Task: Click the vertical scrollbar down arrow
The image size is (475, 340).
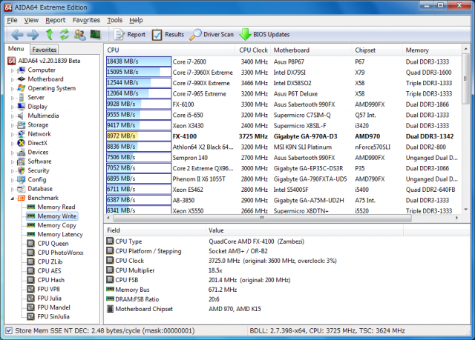Action: (x=465, y=210)
